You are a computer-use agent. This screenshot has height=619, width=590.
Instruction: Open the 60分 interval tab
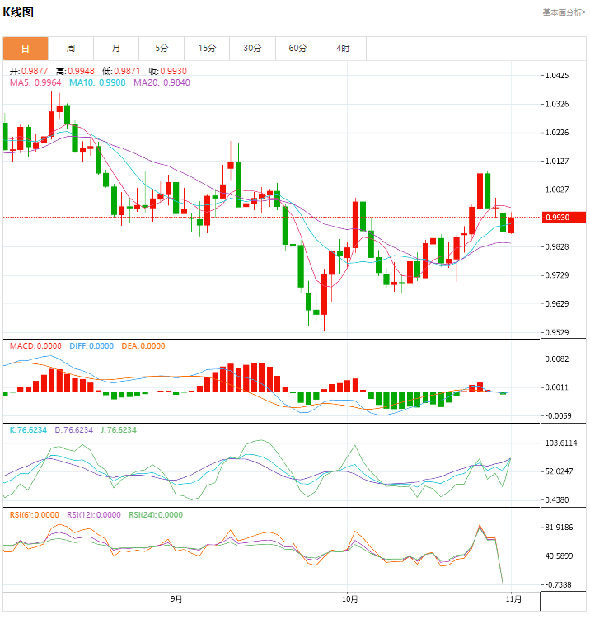(298, 49)
